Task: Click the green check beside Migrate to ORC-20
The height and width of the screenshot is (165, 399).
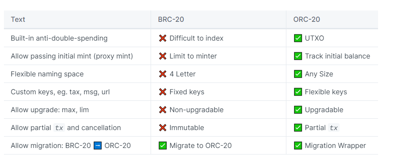Action: [x=162, y=146]
